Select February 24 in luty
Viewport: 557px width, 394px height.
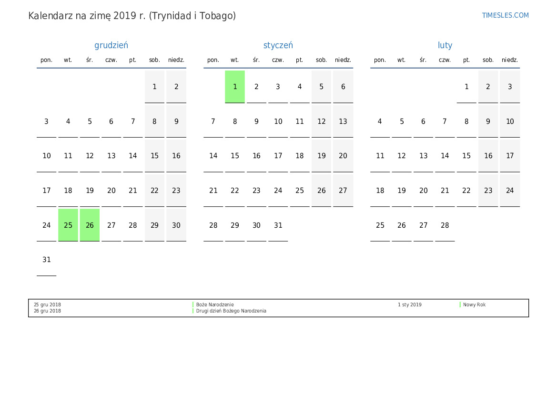510,191
